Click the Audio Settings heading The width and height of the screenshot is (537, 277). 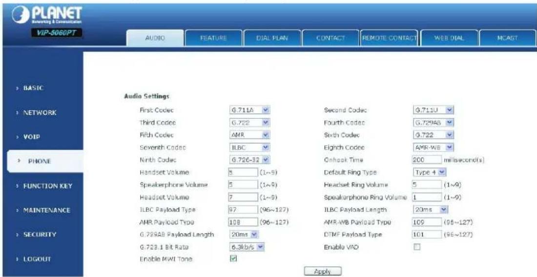pyautogui.click(x=146, y=97)
